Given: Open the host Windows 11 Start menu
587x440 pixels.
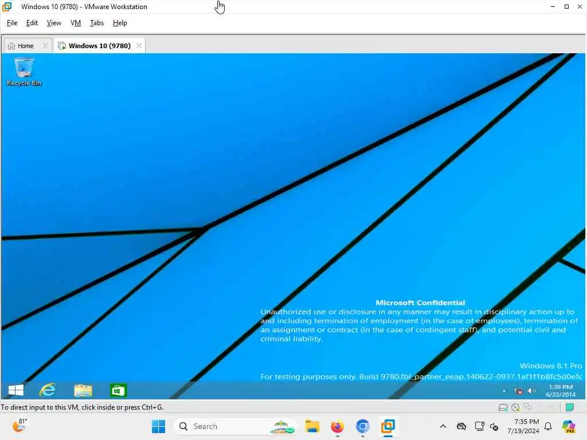Looking at the screenshot, I should [158, 426].
